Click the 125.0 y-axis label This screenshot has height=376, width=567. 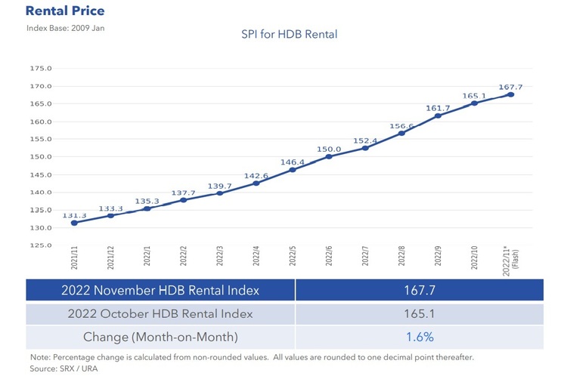pos(41,245)
